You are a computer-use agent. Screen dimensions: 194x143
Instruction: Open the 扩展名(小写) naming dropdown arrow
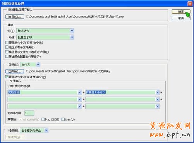(157, 92)
